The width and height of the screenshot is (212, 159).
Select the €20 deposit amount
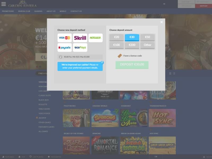coord(117,37)
